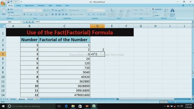Viewport: 194px width, 109px height.
Task: Toggle Underline formatting
Action: click(31, 15)
